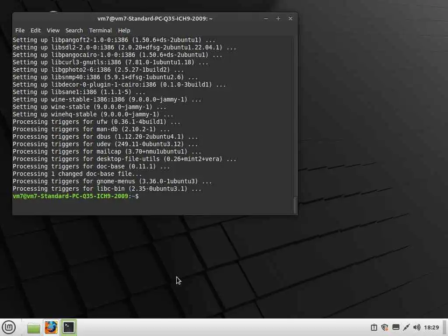Click the show desktop strip at panel edge
The height and width of the screenshot is (336, 448).
[x=445, y=327]
